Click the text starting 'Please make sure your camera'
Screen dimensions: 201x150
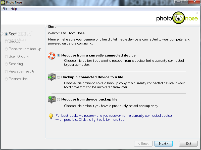pos(119,41)
